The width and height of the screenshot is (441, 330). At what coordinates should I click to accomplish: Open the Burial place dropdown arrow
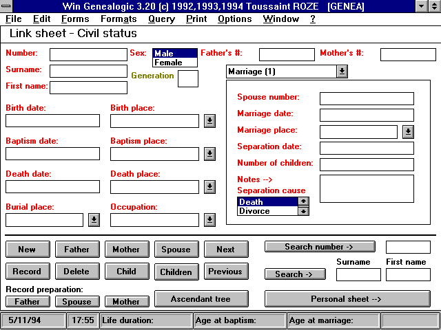pyautogui.click(x=94, y=220)
